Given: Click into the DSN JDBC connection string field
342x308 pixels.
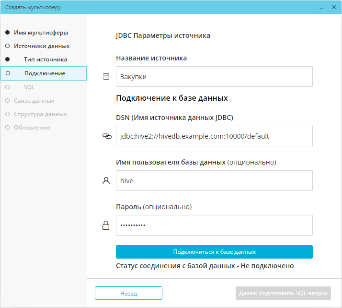Looking at the screenshot, I should pos(214,136).
